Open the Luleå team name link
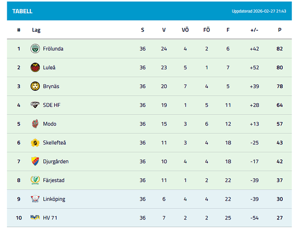 click(49, 67)
